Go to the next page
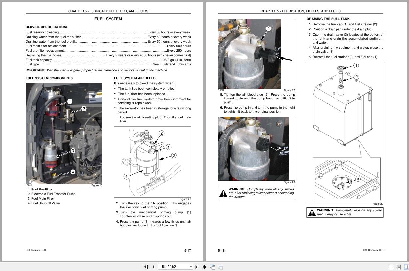Viewport: 409px width, 271px height. 197,267
